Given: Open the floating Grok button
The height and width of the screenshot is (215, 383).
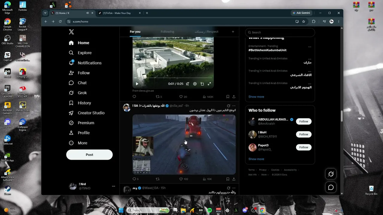Looking at the screenshot, I should [x=331, y=174].
